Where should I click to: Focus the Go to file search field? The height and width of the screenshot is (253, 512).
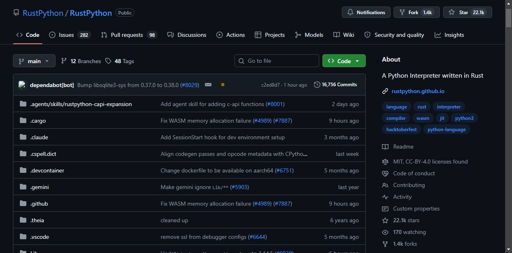277,61
